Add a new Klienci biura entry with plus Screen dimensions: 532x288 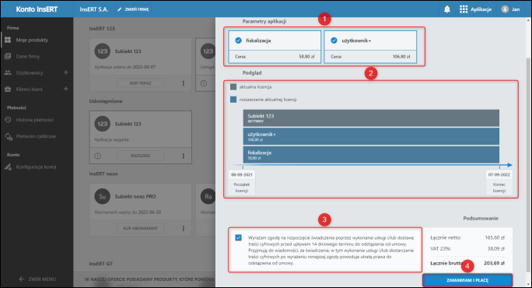point(66,89)
